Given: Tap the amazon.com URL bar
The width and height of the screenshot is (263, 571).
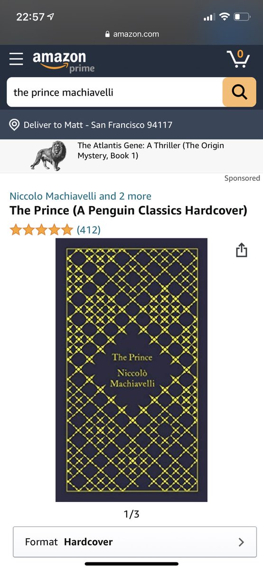Looking at the screenshot, I should coord(131,34).
